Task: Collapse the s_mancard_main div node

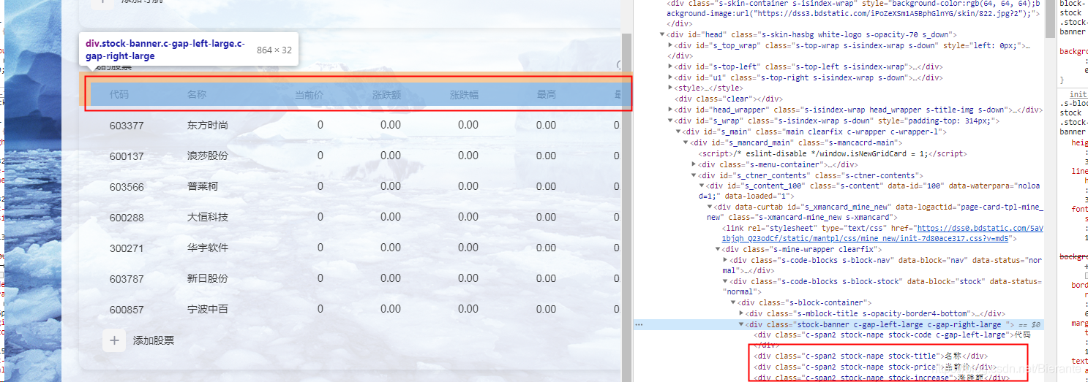Action: click(x=686, y=142)
